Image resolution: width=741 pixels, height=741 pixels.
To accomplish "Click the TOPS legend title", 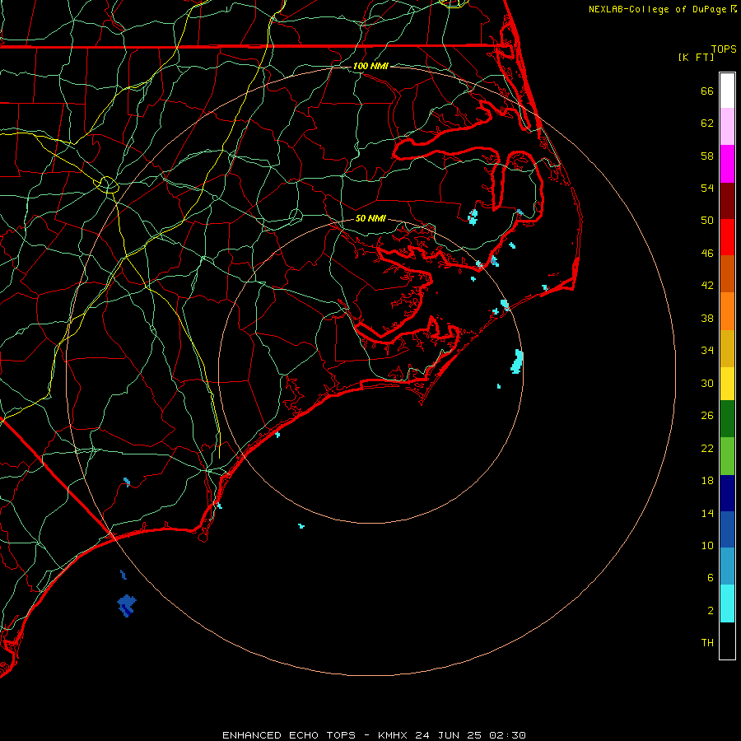I will click(724, 49).
